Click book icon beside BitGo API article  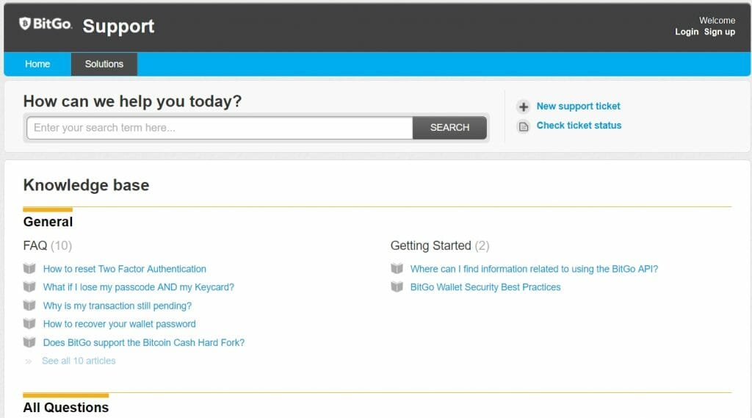(x=397, y=268)
